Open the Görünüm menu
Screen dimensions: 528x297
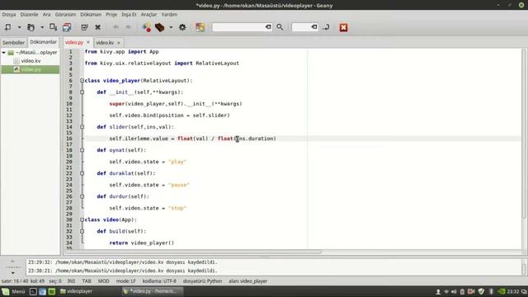click(65, 15)
